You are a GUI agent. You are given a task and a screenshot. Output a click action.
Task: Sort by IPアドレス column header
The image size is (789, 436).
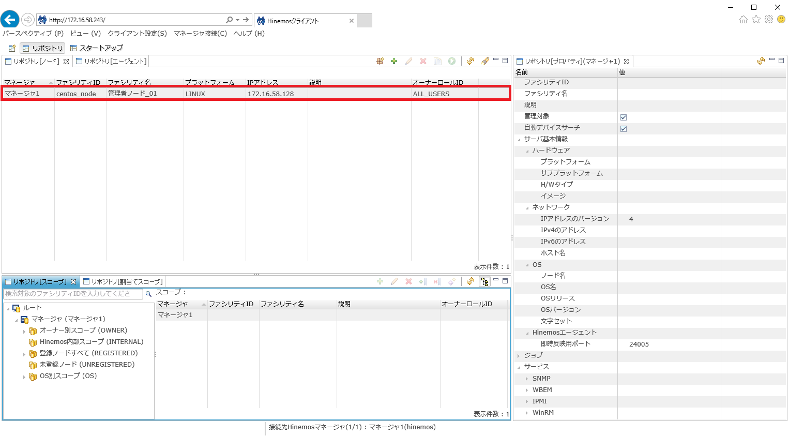pyautogui.click(x=277, y=82)
